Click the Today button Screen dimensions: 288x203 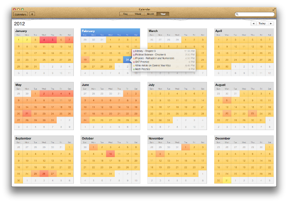pyautogui.click(x=262, y=23)
